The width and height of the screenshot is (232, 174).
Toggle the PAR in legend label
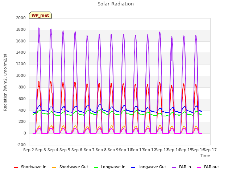185,167
